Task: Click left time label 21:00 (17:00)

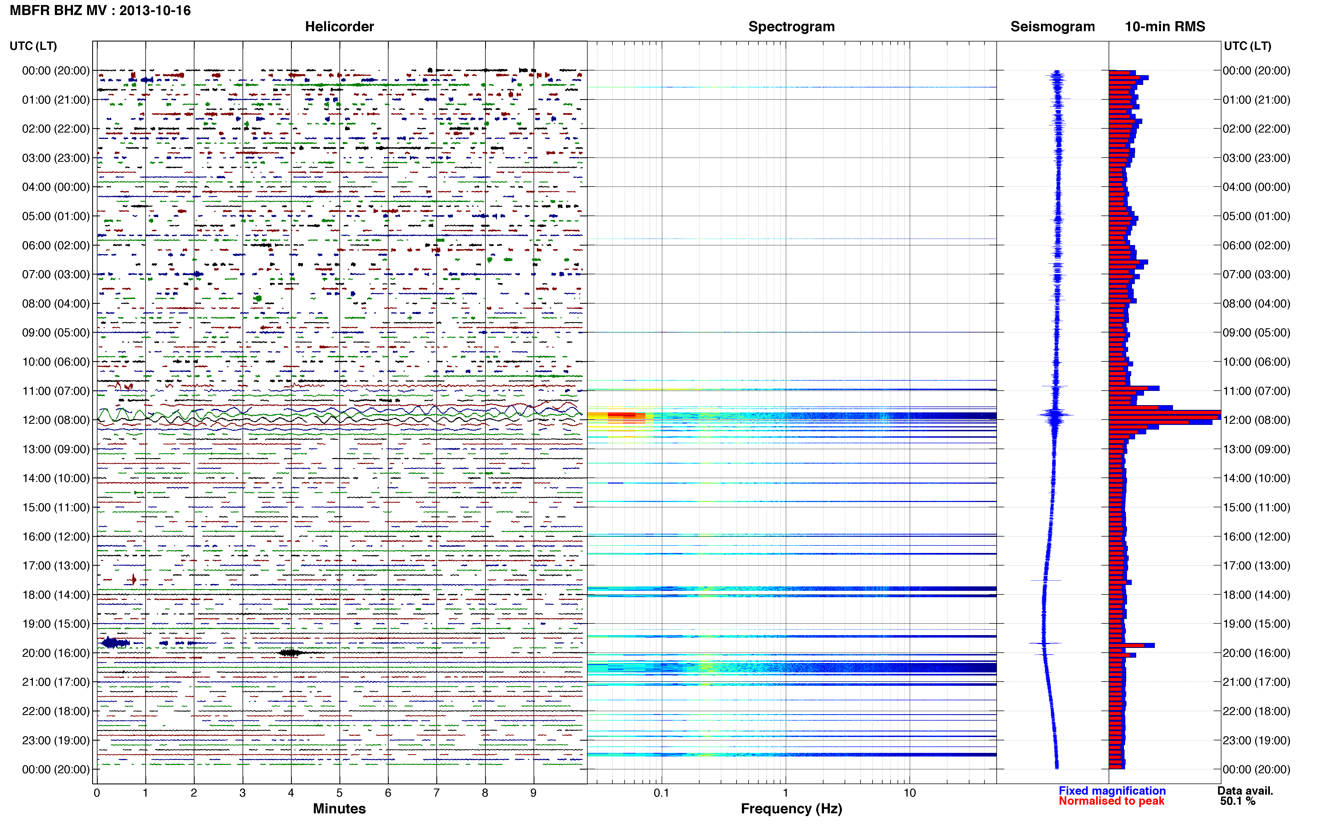Action: [56, 682]
